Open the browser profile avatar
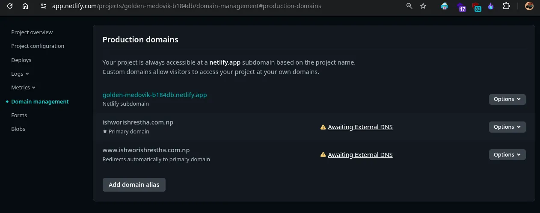 529,6
